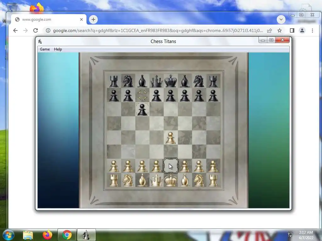This screenshot has width=322, height=241.
Task: Select the white knight on b1
Action: [x=128, y=180]
